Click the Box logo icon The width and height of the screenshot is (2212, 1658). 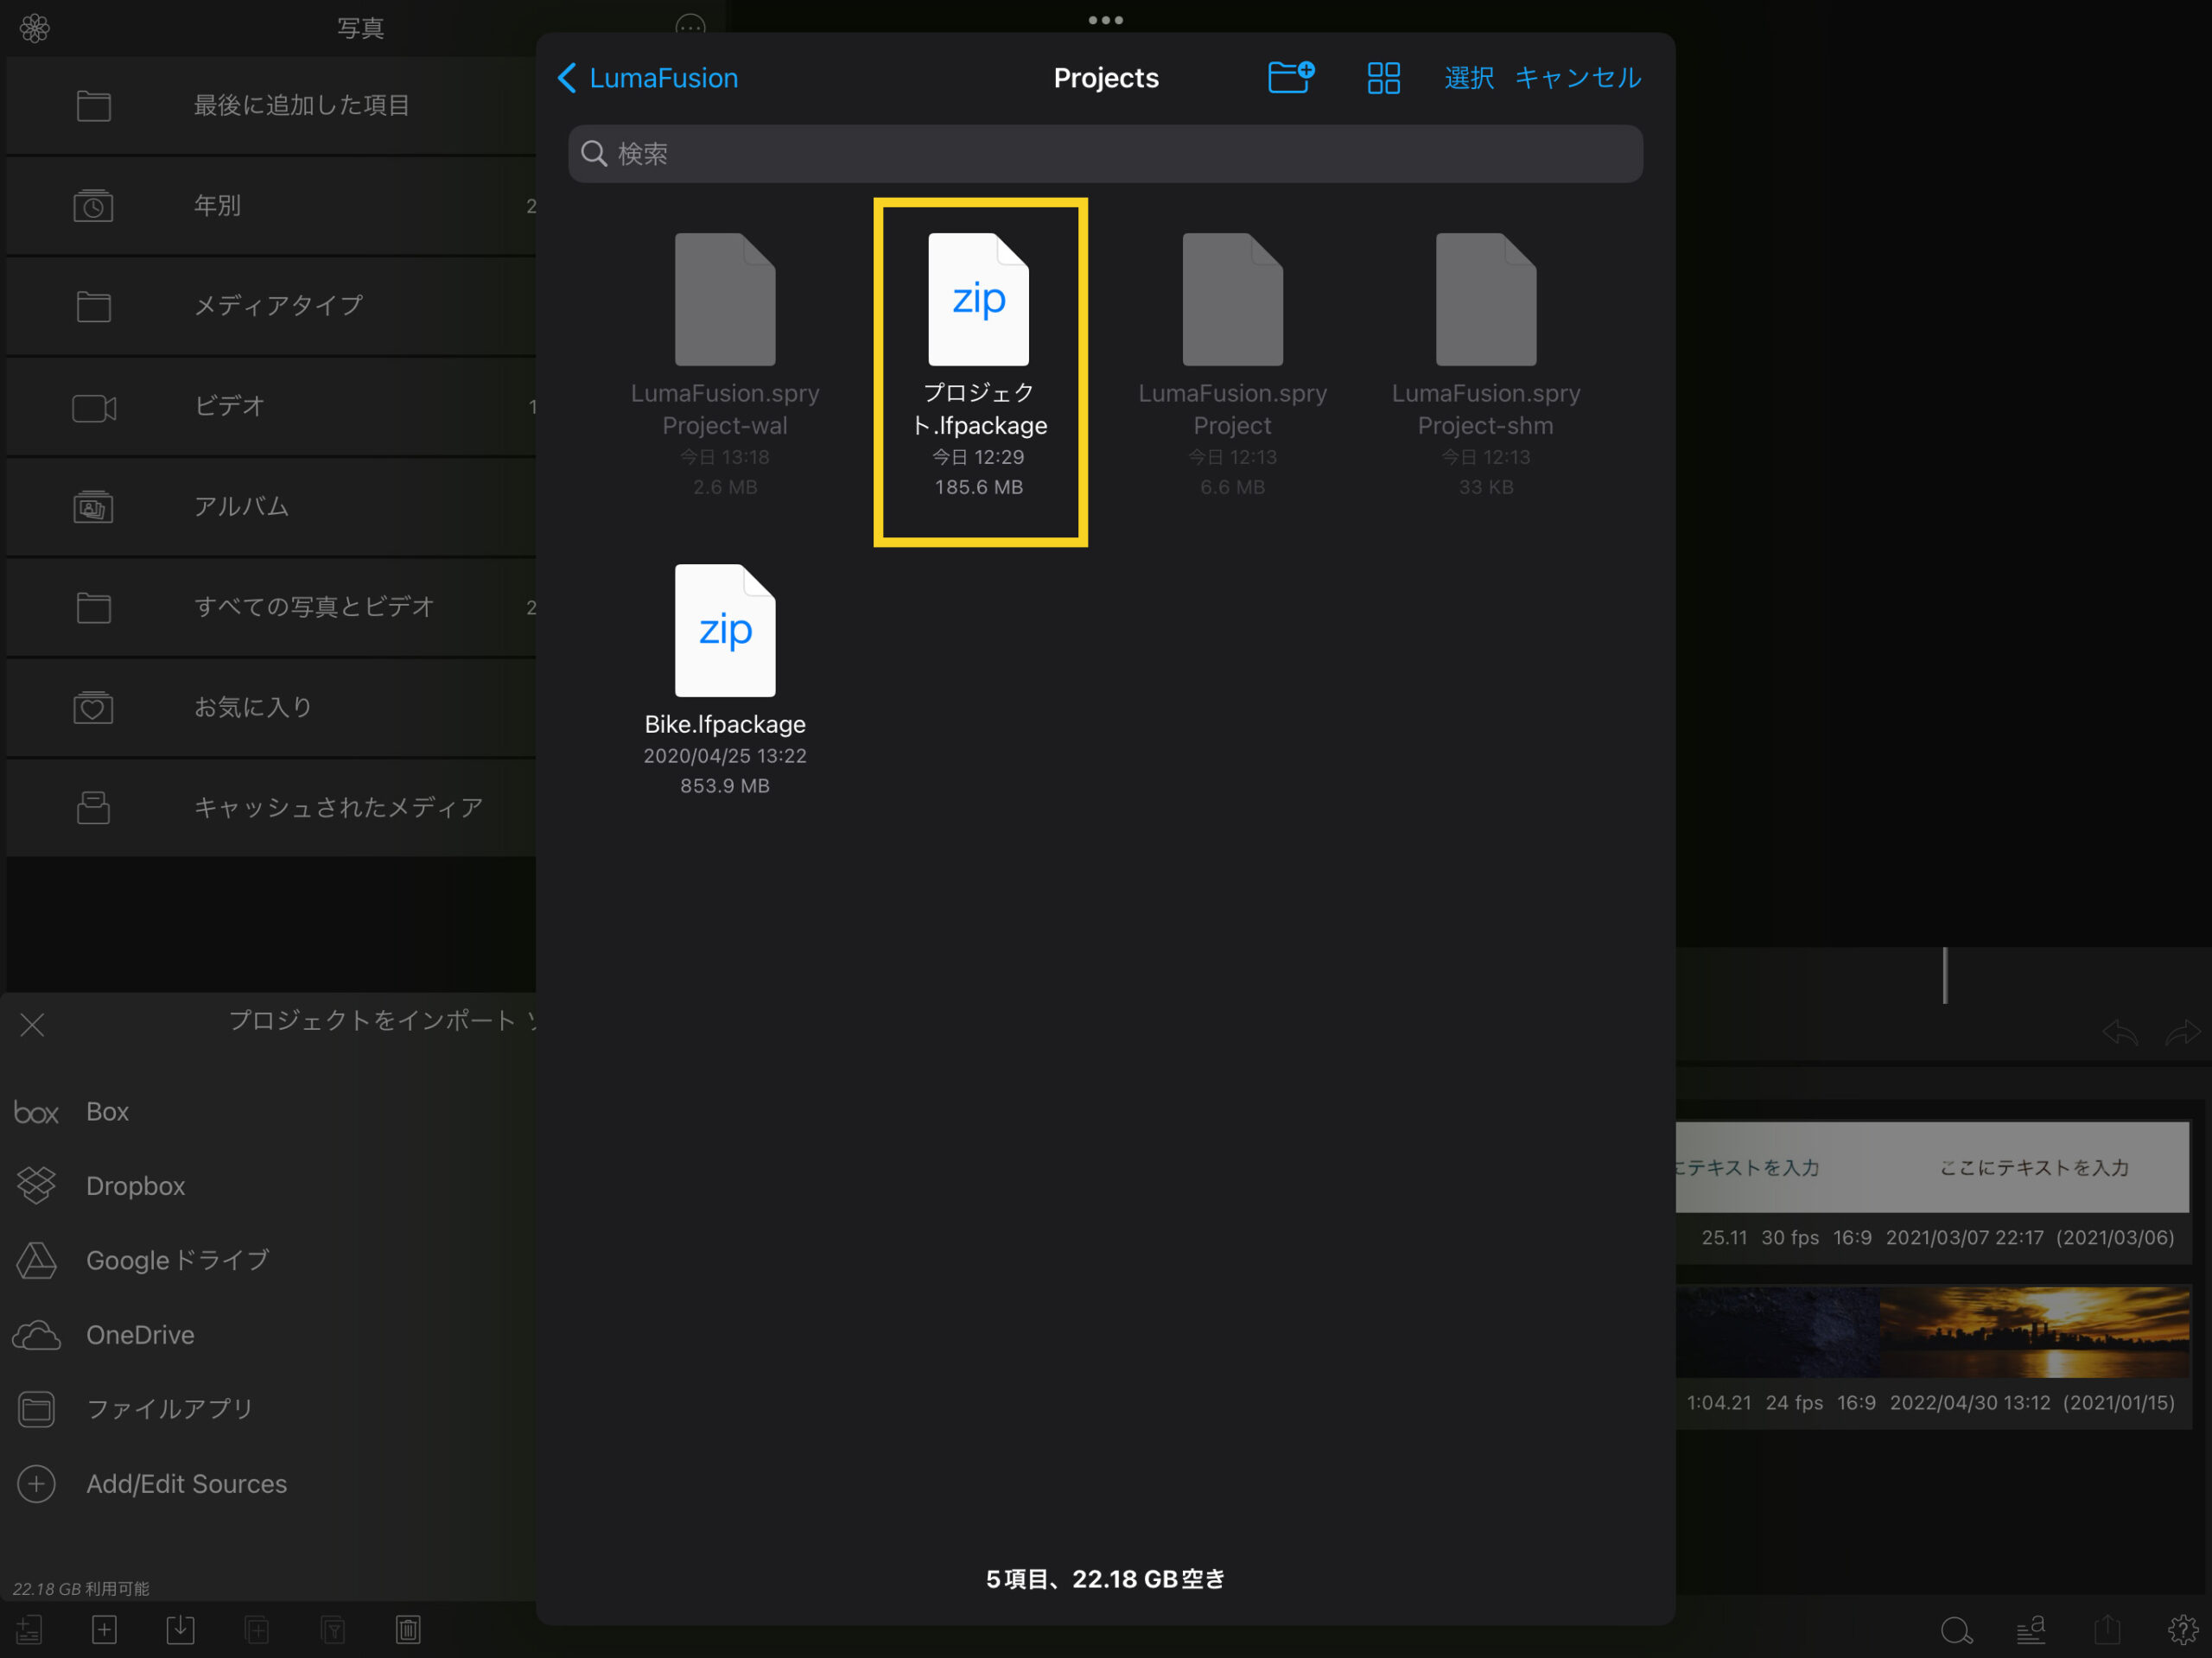pyautogui.click(x=36, y=1113)
